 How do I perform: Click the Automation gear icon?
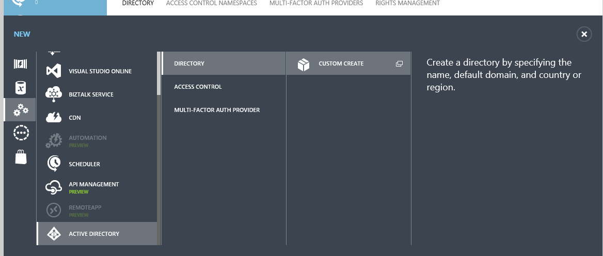[x=54, y=141]
